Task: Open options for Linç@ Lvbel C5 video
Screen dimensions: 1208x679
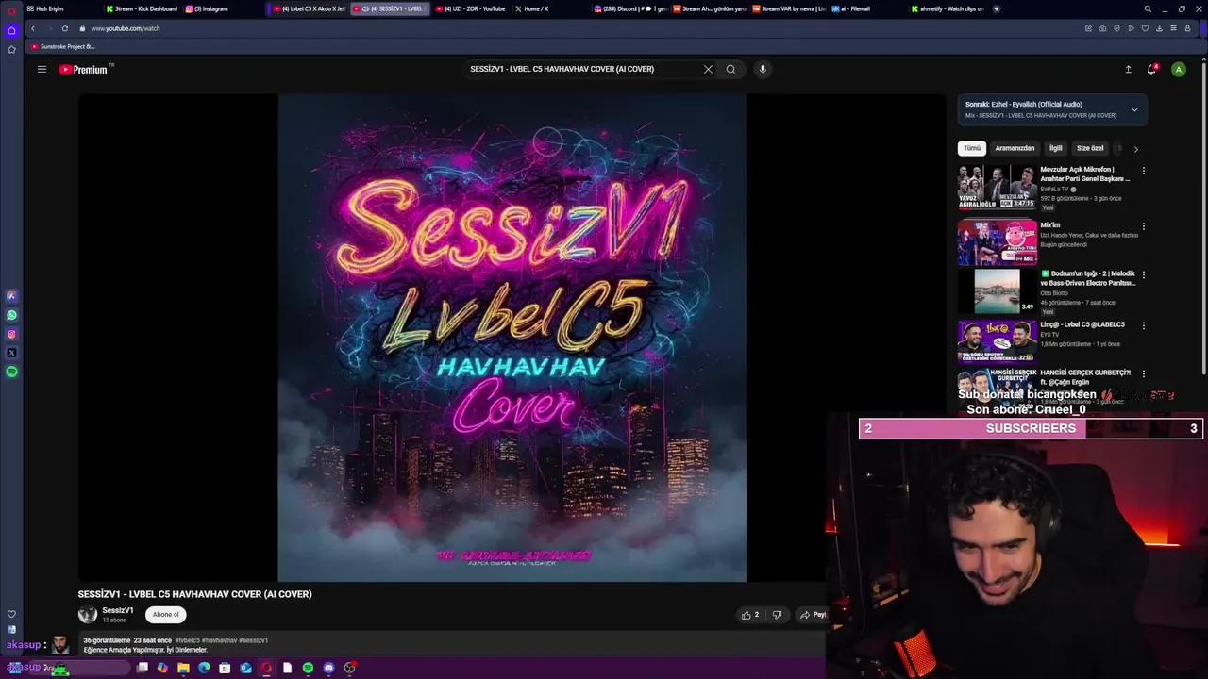Action: [x=1143, y=325]
